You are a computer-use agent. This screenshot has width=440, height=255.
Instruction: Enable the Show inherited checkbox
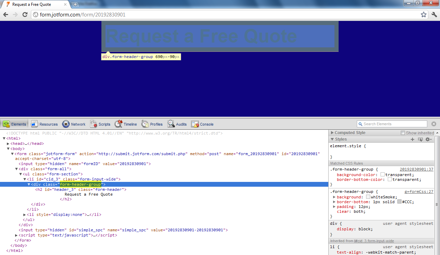click(403, 133)
